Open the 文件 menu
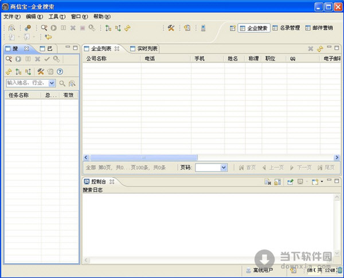 click(x=12, y=17)
